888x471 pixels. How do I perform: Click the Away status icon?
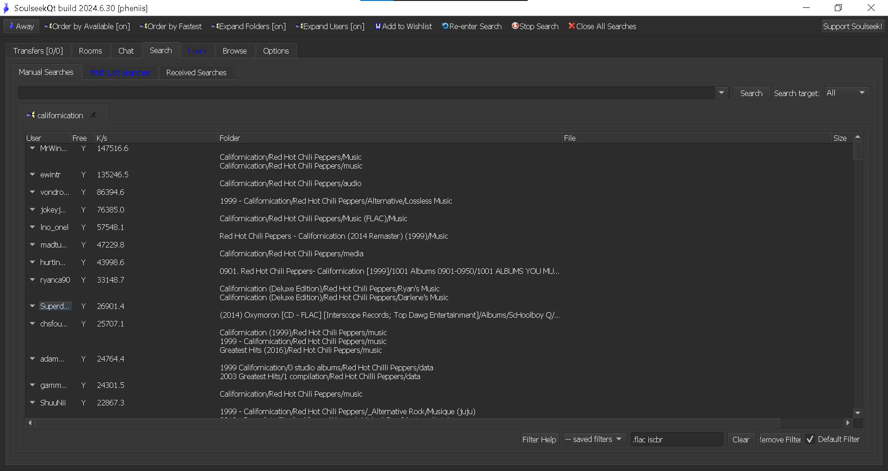(12, 26)
